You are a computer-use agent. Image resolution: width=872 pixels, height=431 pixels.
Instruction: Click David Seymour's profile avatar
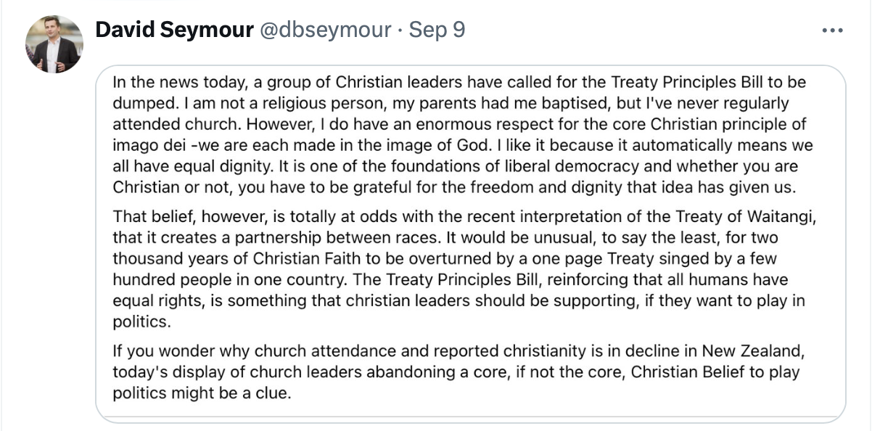coord(54,44)
